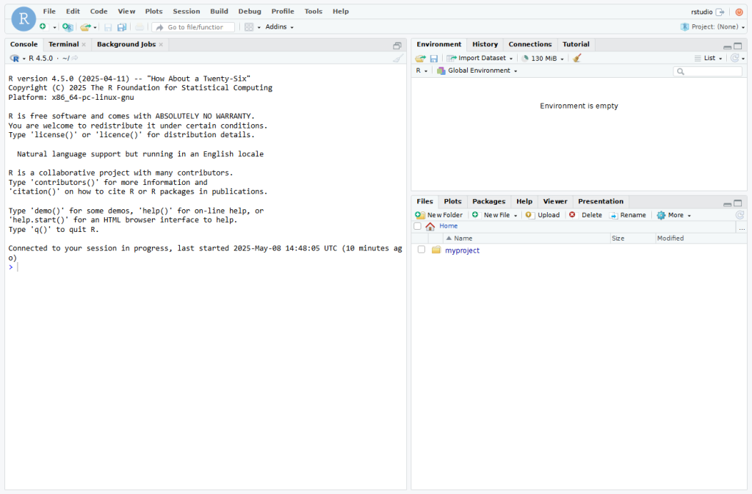Click the view working directory arrow icon

coord(75,58)
